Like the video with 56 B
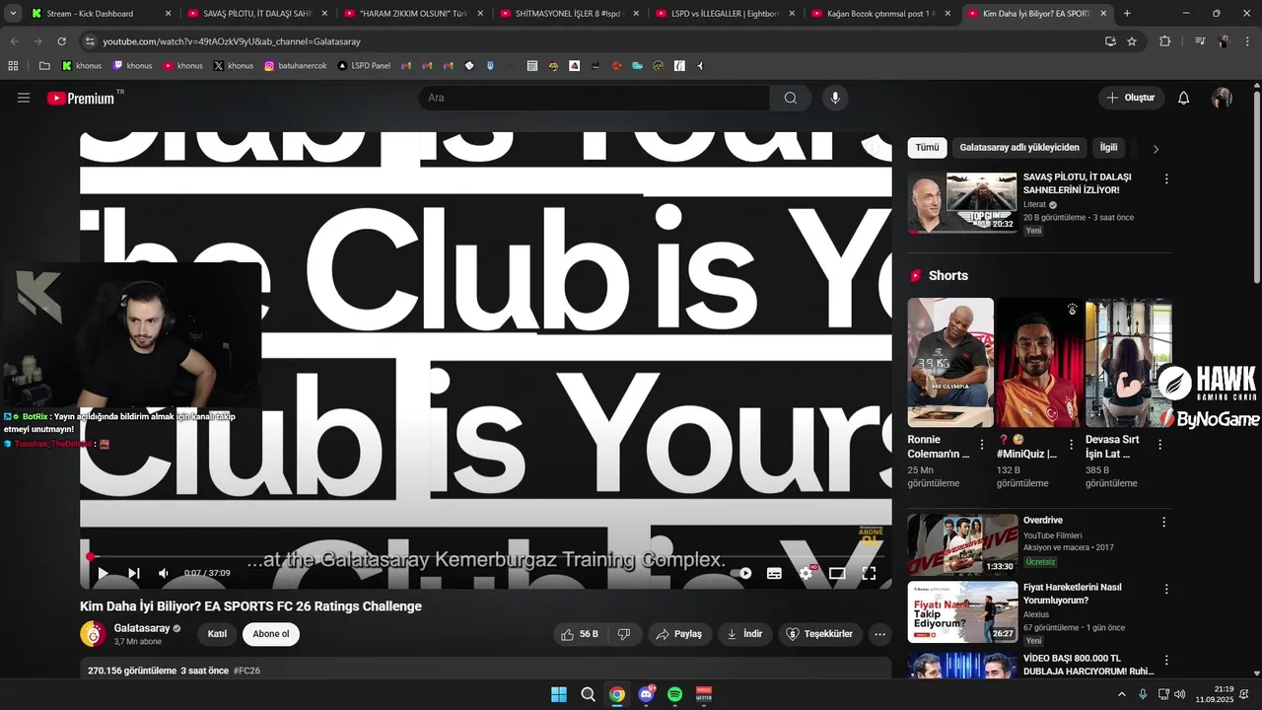This screenshot has width=1262, height=710. 581,634
